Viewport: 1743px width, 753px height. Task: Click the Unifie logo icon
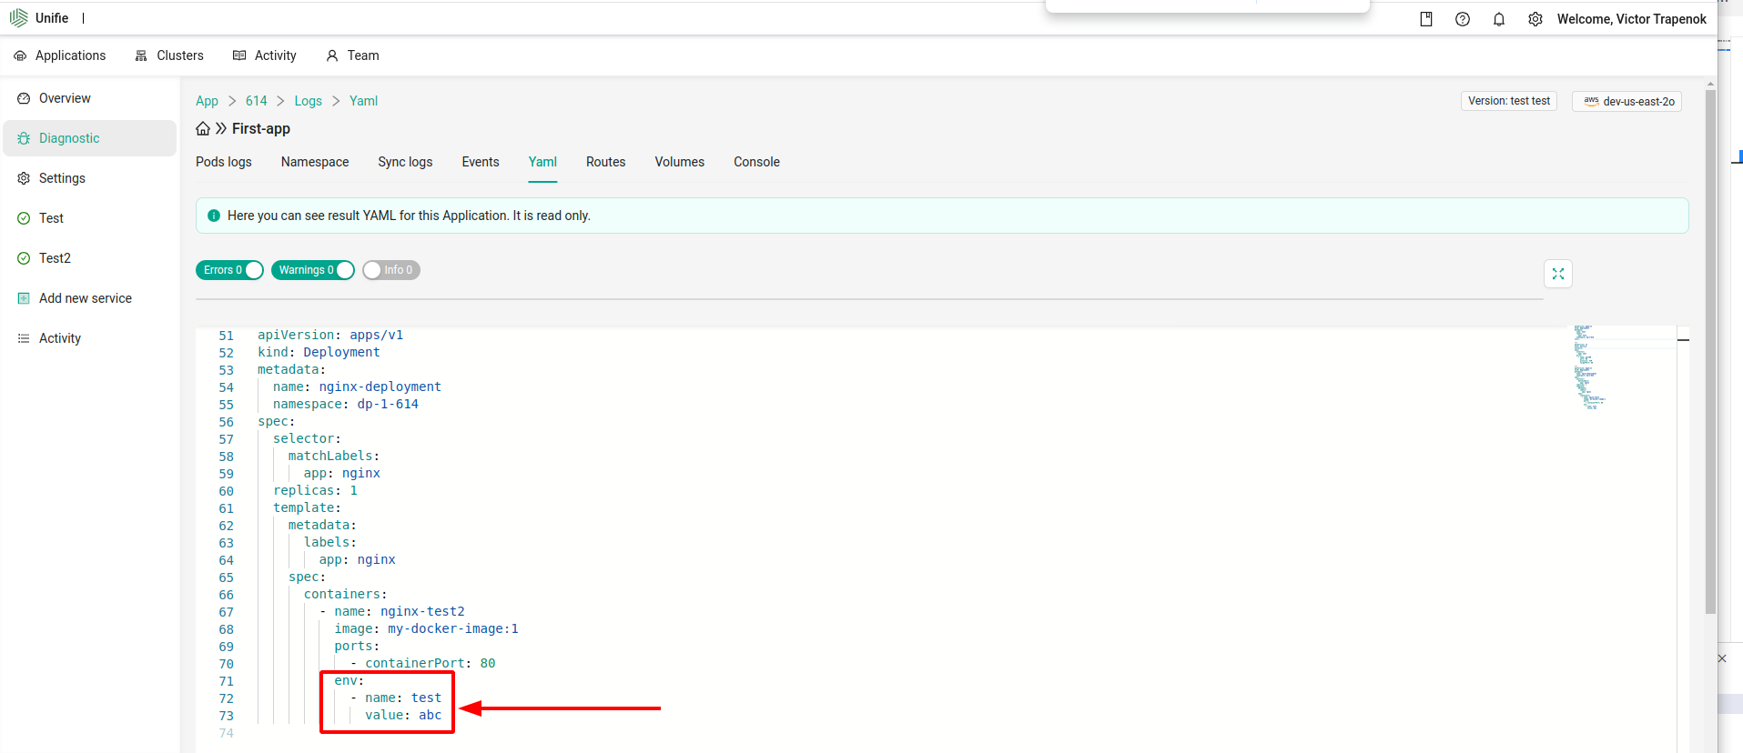(x=18, y=18)
